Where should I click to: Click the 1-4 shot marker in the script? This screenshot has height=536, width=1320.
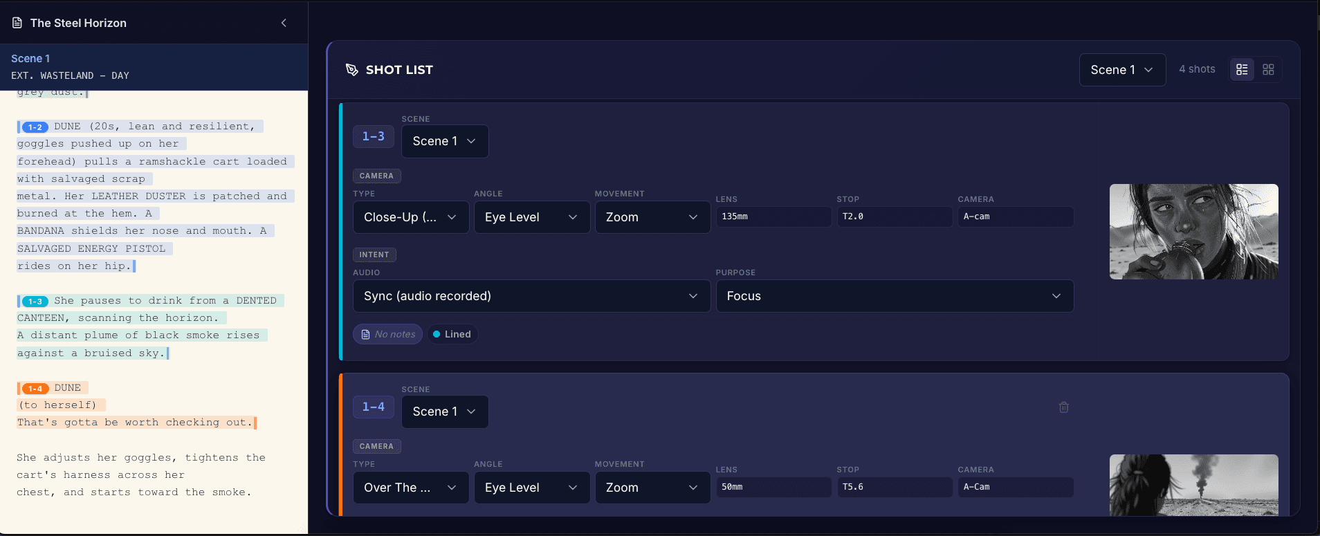35,389
